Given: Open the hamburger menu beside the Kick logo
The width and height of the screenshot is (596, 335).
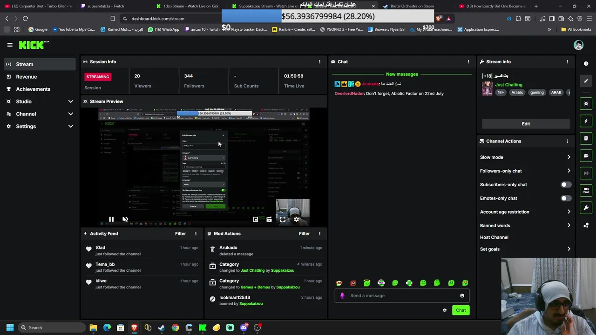Looking at the screenshot, I should click(10, 45).
